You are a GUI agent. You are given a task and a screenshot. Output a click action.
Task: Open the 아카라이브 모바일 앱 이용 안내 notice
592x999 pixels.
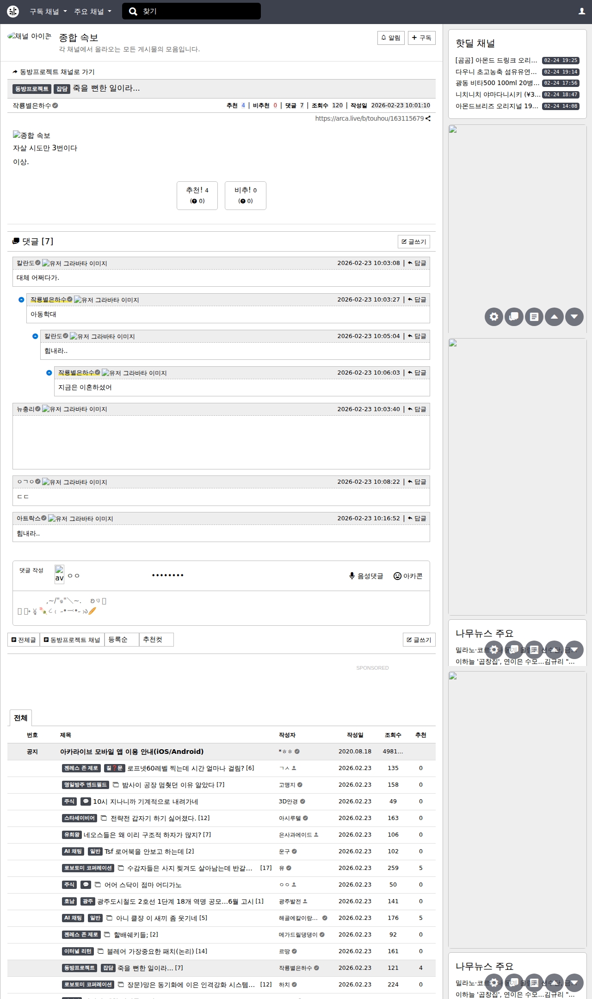(132, 752)
